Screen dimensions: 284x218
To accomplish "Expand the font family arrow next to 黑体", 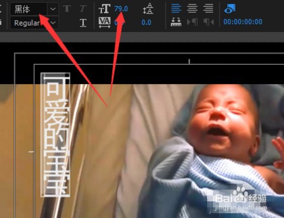I will point(53,9).
